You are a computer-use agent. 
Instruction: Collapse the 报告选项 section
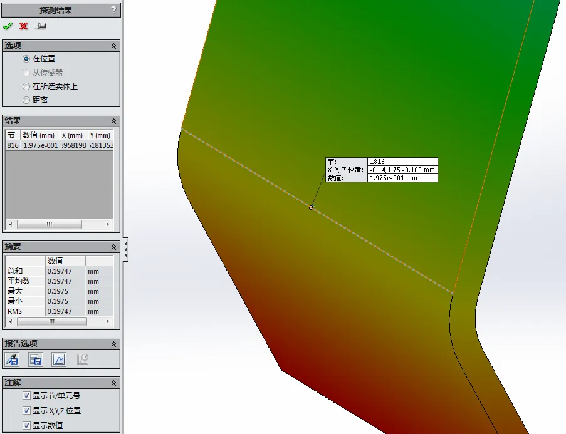pos(113,344)
